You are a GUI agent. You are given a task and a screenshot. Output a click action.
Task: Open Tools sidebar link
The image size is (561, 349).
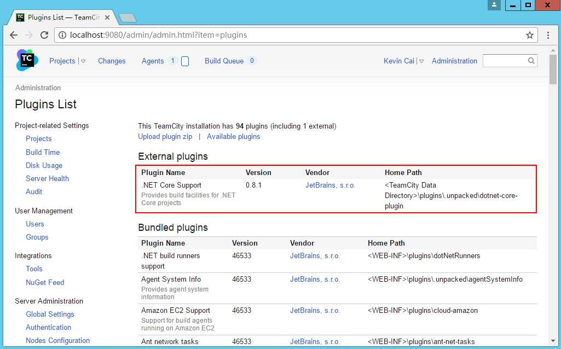[34, 269]
